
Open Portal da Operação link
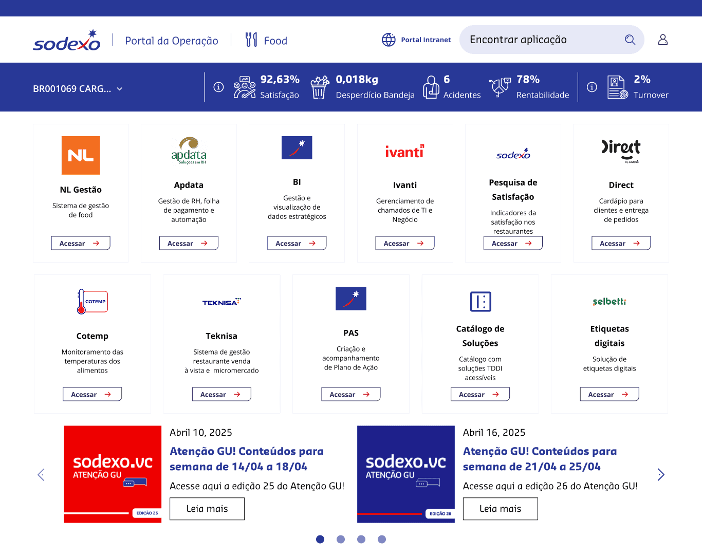point(172,41)
